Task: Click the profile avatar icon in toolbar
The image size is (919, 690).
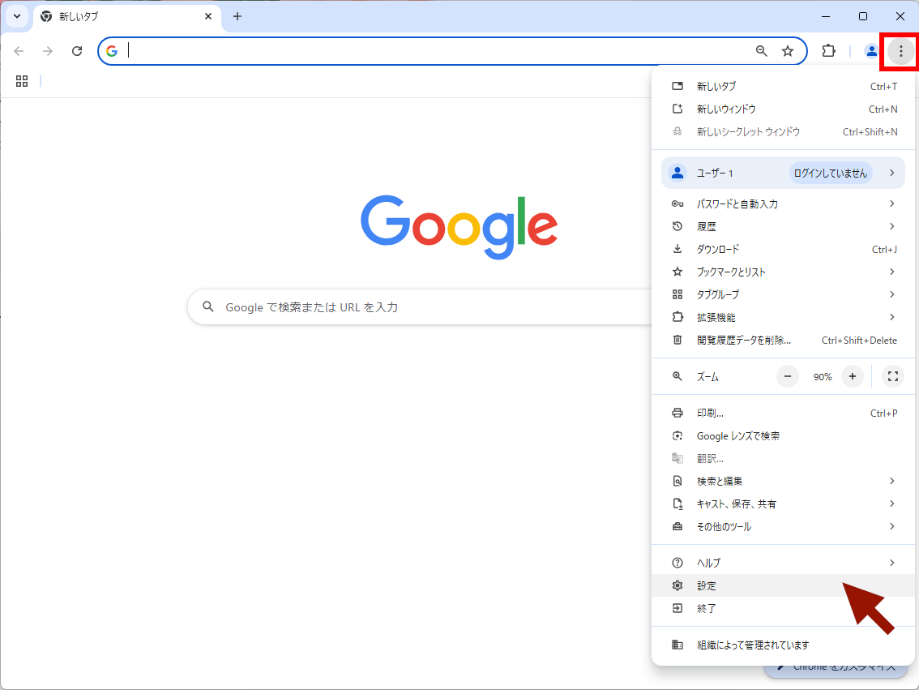Action: [x=871, y=51]
